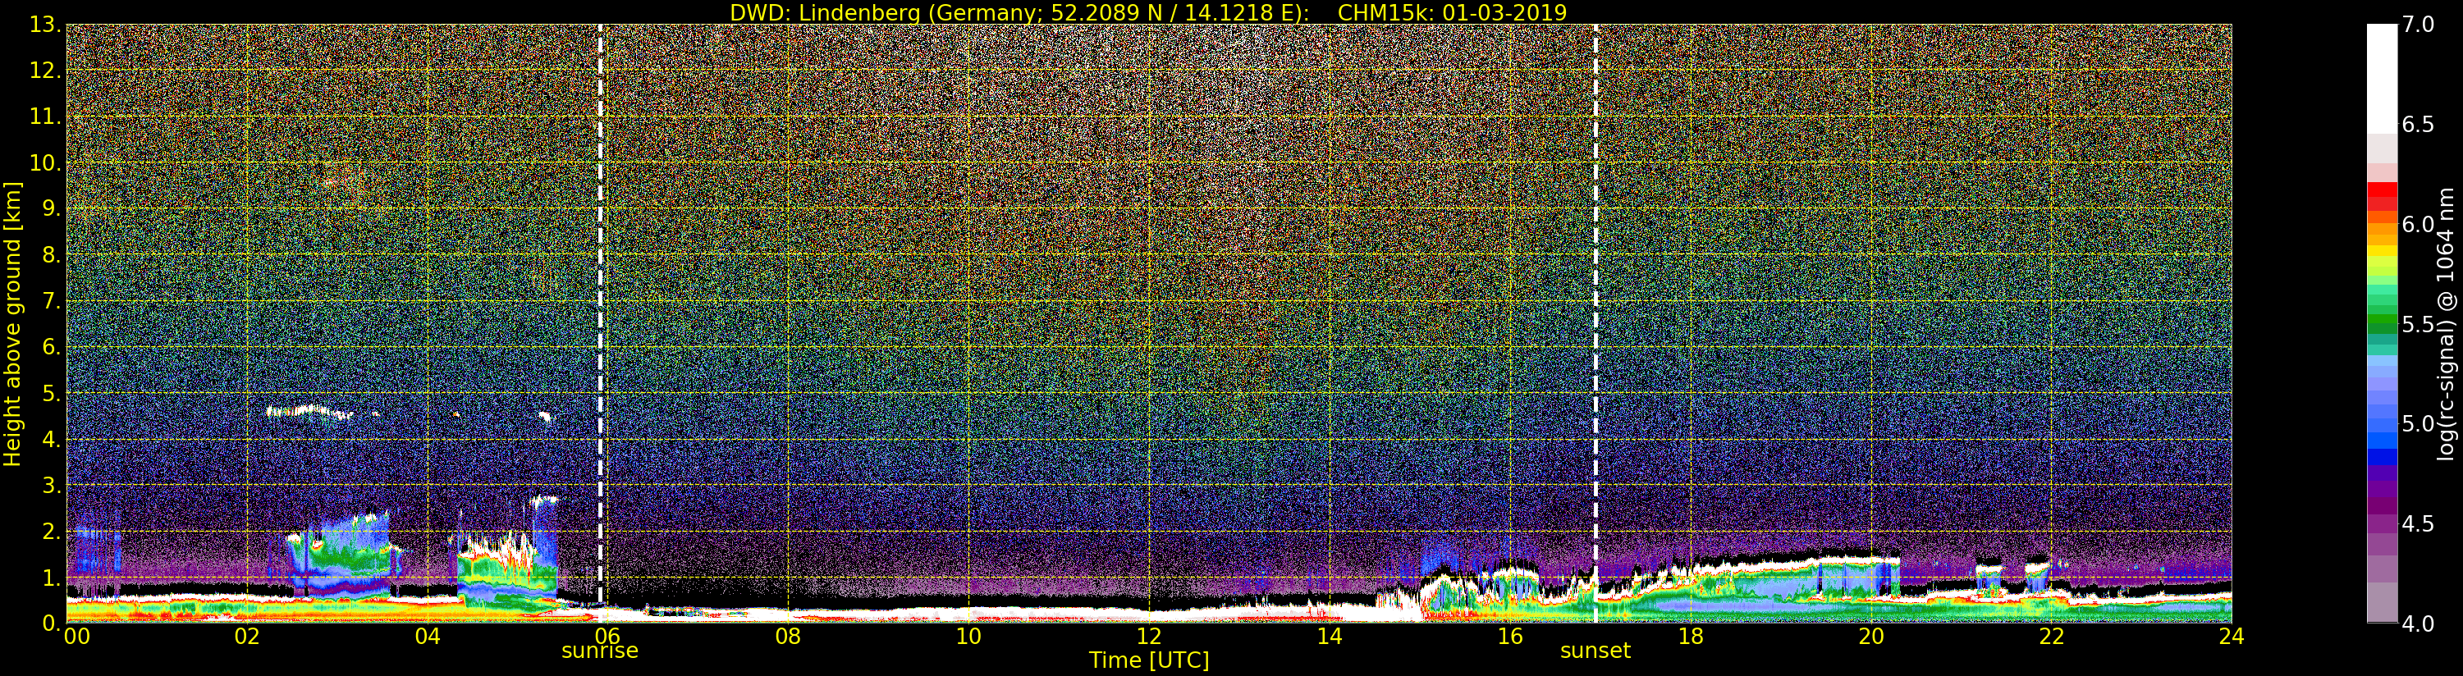The image size is (2463, 676).
Task: Click the colorbar tick value 7.0
Action: click(x=2418, y=25)
